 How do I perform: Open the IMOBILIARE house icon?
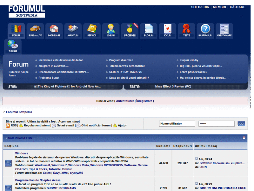click(x=54, y=31)
